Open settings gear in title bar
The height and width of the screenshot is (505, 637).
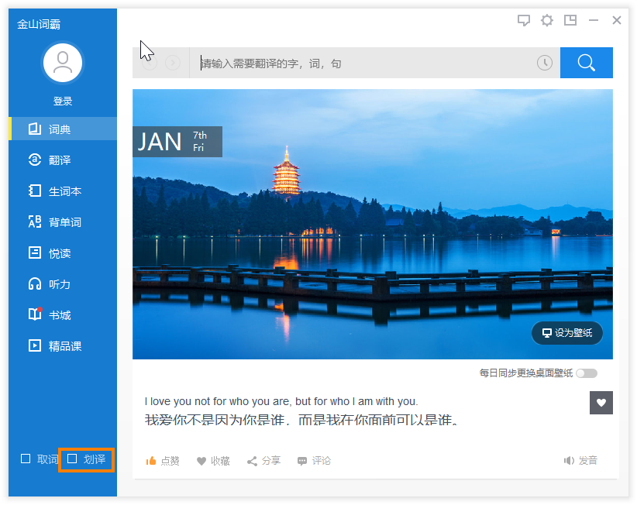coord(547,20)
